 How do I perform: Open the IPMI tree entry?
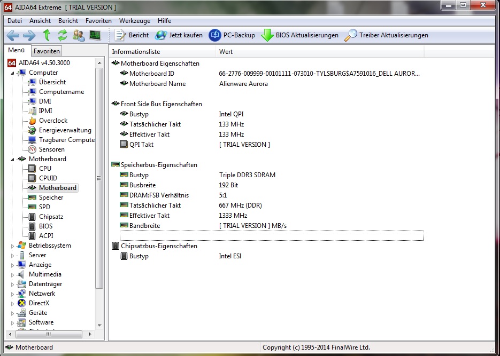(45, 110)
